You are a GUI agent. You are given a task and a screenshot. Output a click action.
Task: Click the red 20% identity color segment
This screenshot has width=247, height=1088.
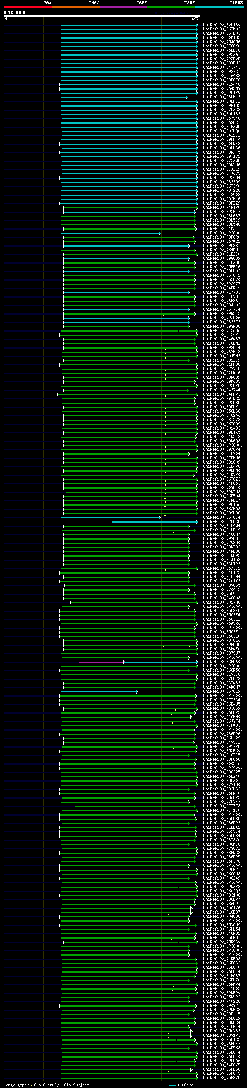(x=27, y=7)
